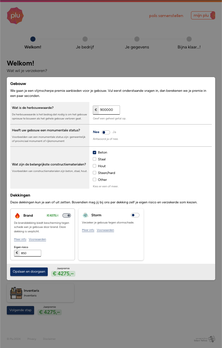Enable the Storm coverage switch
Screen dimensions: 222x348
(x=135, y=215)
